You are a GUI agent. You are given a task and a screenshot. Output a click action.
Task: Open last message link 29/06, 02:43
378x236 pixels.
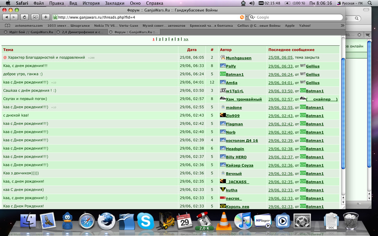point(280,116)
